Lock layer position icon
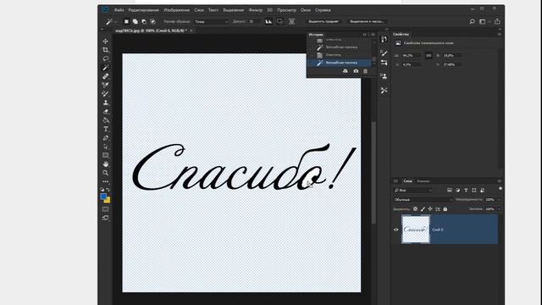542x305 pixels. click(x=430, y=209)
